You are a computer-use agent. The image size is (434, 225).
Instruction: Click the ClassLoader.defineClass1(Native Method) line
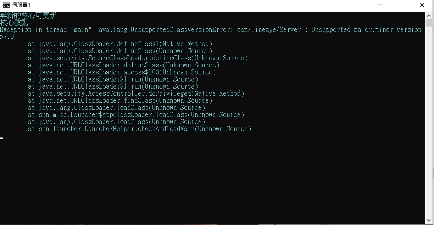click(120, 44)
